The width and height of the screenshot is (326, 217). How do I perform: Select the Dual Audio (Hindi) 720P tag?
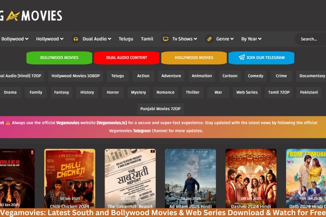(22, 76)
